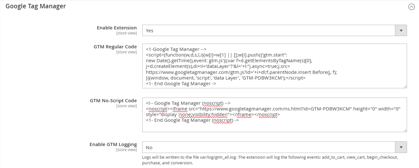Click inside the GTM Regular Code textarea
This screenshot has height=168, width=419.
click(274, 66)
